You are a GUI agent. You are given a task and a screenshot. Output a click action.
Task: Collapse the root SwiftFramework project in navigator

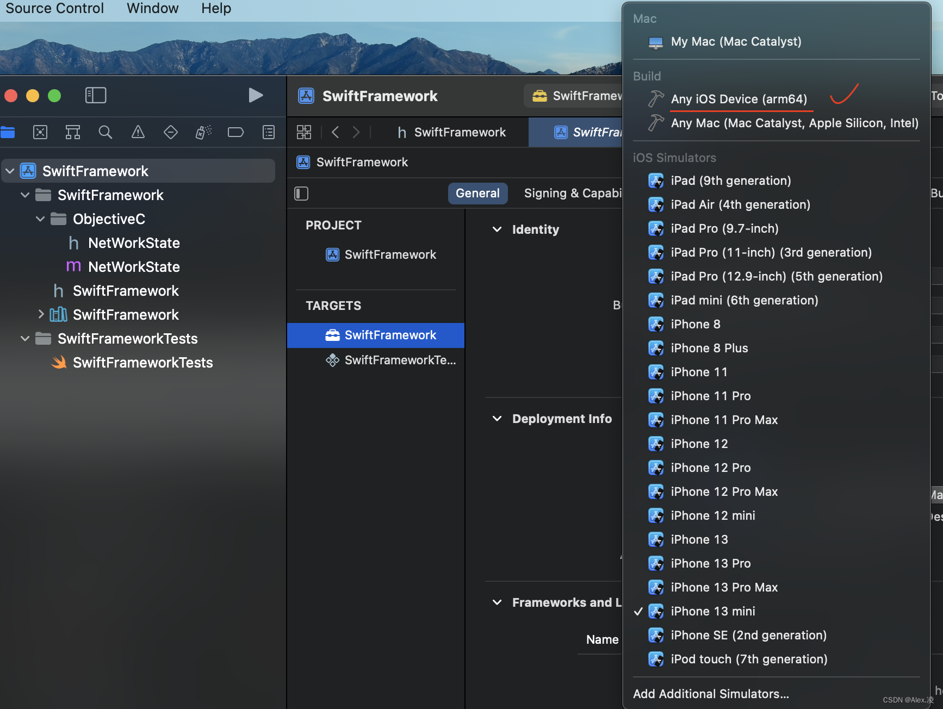10,171
